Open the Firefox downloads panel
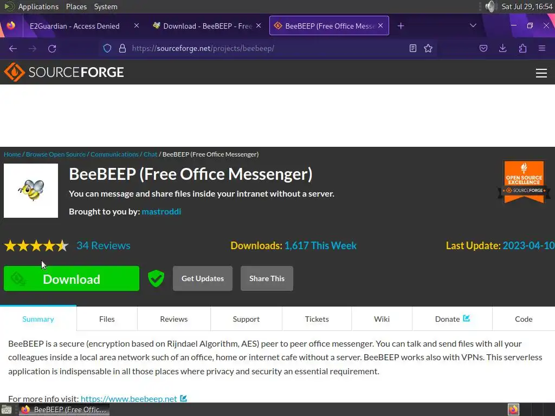Viewport: 555px width, 416px height. pyautogui.click(x=502, y=48)
